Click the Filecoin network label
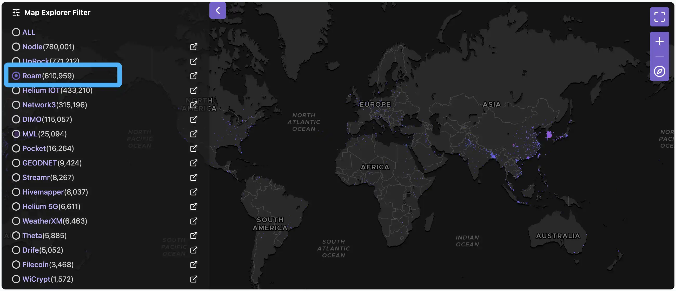This screenshot has height=291, width=676. [35, 265]
